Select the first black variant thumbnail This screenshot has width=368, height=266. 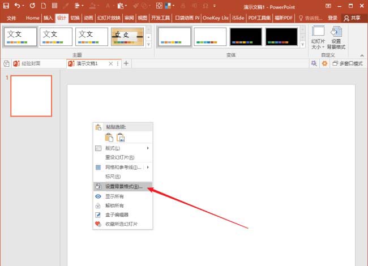pyautogui.click(x=246, y=36)
